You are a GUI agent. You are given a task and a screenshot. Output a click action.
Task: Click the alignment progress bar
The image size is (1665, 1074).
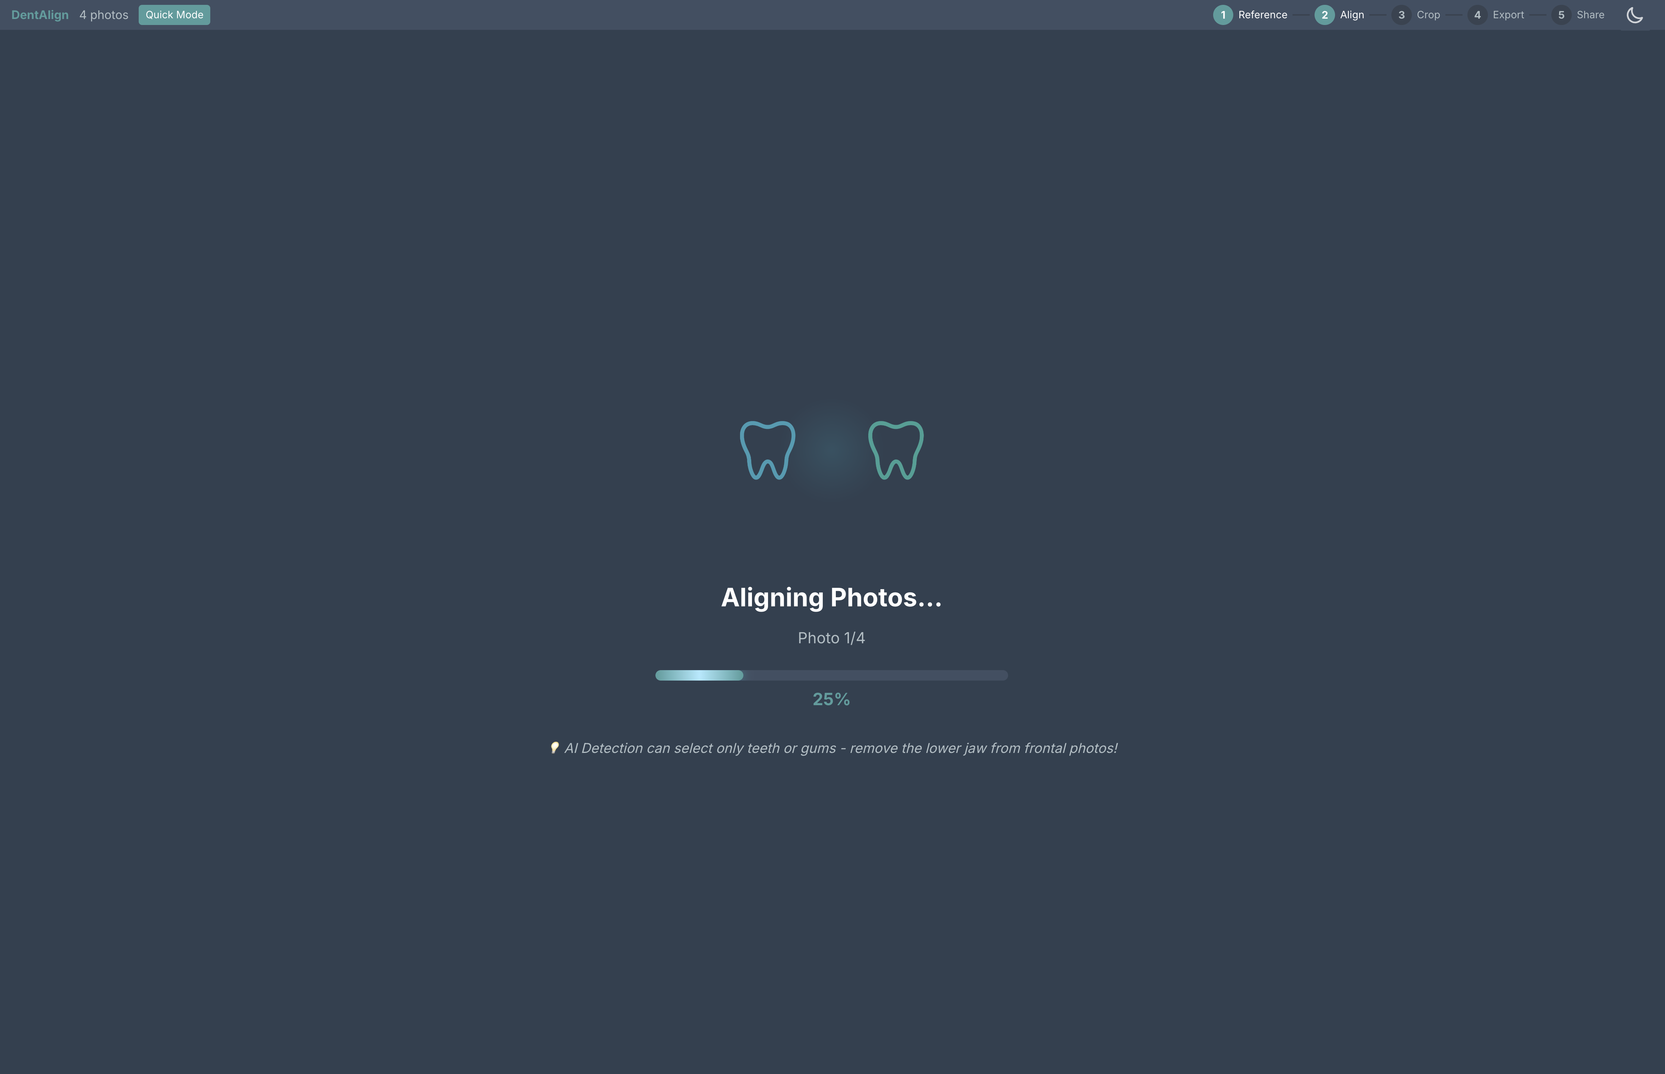pyautogui.click(x=831, y=675)
